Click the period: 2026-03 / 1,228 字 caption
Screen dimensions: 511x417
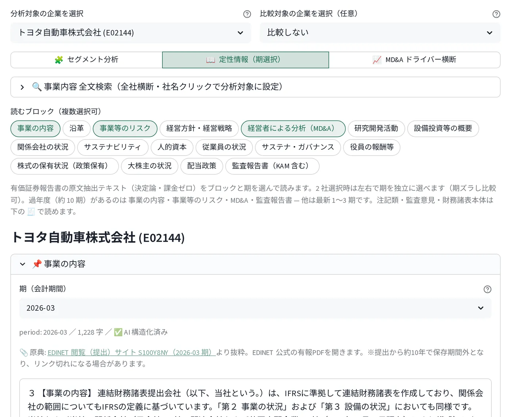pos(93,332)
